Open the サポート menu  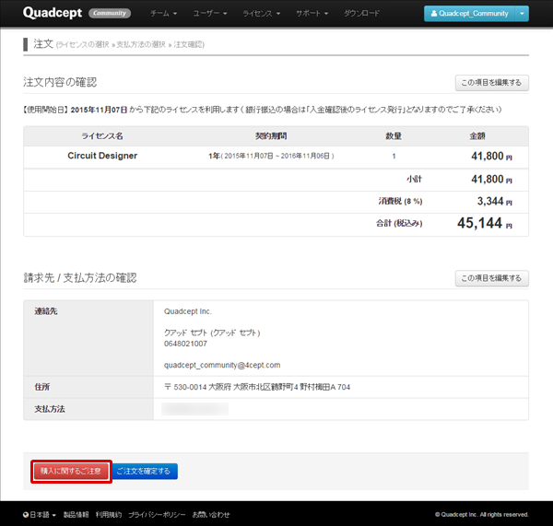coord(312,14)
